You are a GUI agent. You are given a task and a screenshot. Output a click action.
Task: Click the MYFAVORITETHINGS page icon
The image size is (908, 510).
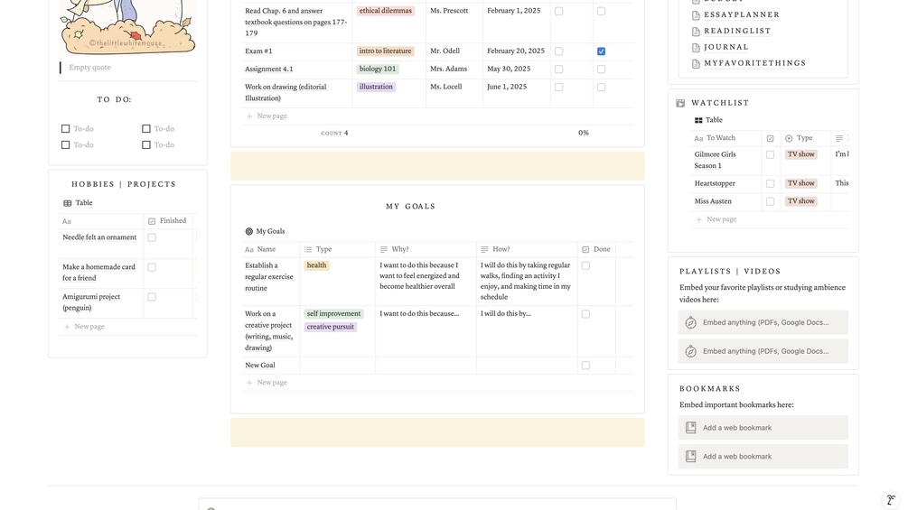pyautogui.click(x=696, y=64)
